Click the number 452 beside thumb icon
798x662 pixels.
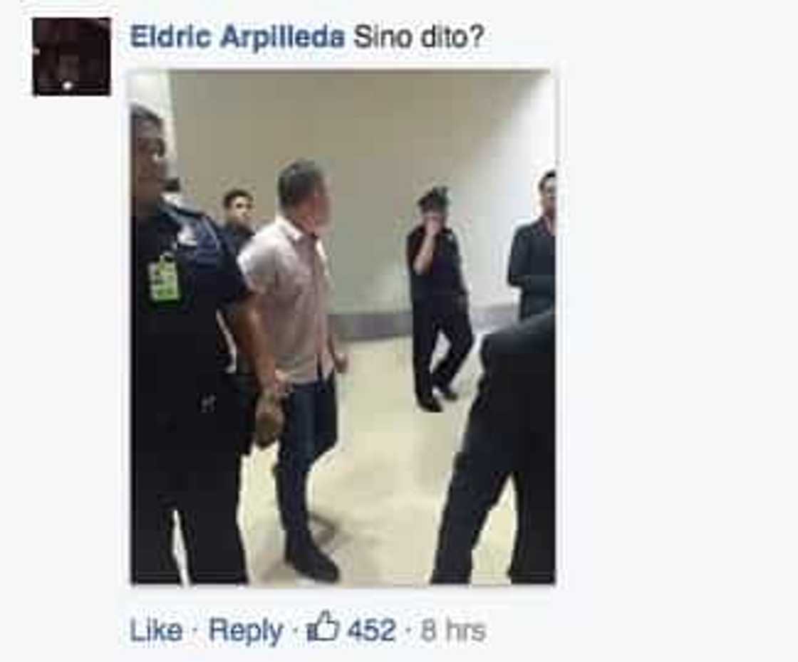point(371,631)
